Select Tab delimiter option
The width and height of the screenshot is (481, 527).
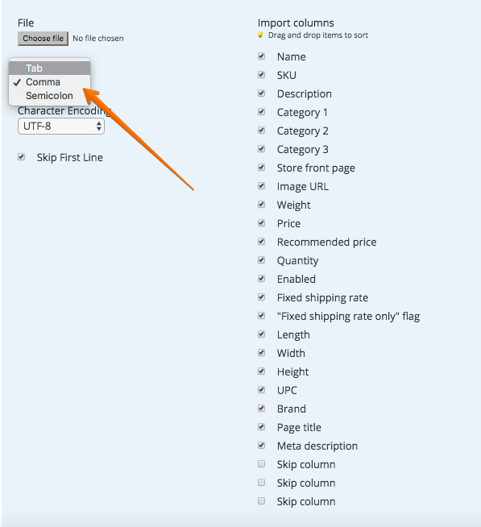pyautogui.click(x=49, y=68)
